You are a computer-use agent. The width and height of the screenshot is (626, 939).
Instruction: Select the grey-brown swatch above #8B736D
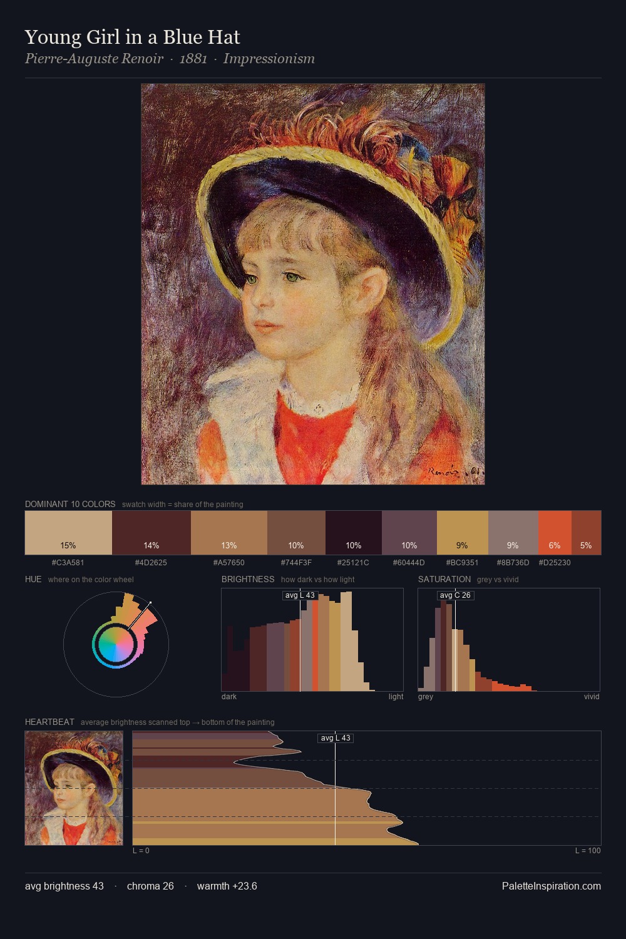(x=513, y=533)
